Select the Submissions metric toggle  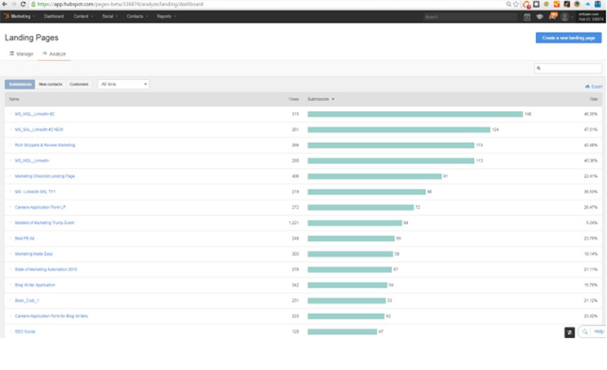click(x=20, y=84)
